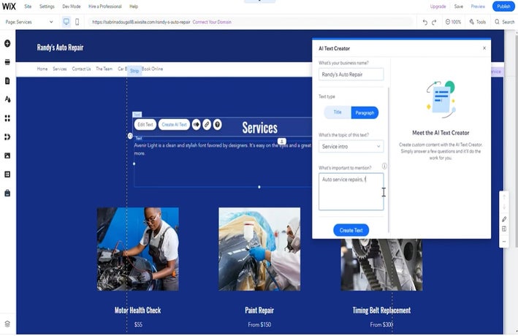Click the Publish button
The height and width of the screenshot is (336, 518).
click(x=503, y=7)
